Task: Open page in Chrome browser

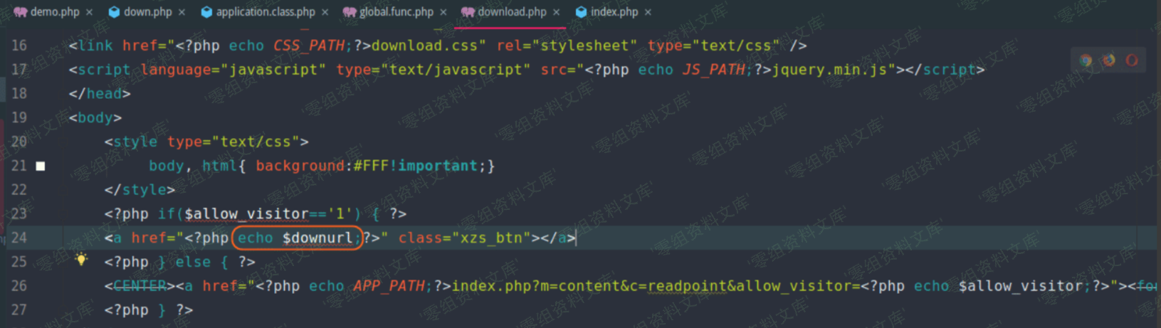Action: click(1086, 60)
